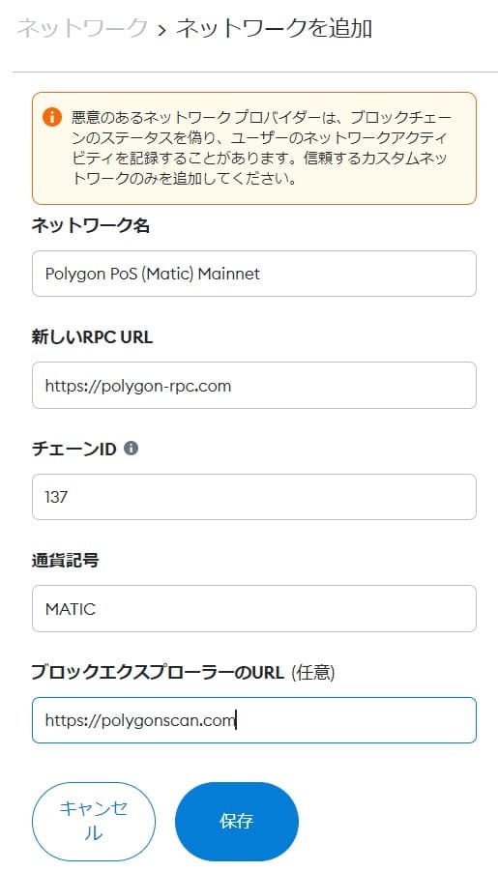The height and width of the screenshot is (872, 498).
Task: Click the (任意) optional marker text
Action: (312, 673)
